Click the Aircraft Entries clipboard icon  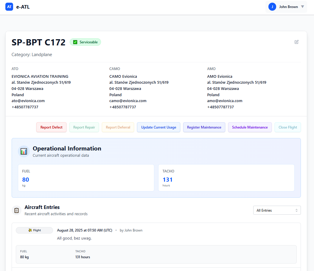click(x=17, y=210)
